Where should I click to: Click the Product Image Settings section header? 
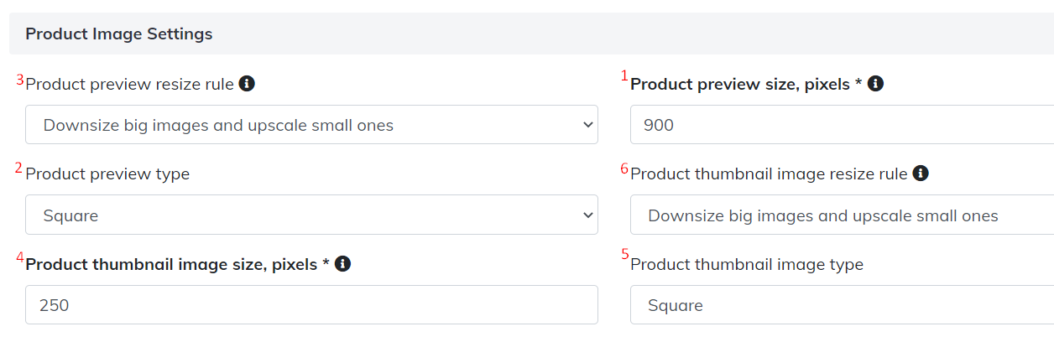click(x=118, y=34)
